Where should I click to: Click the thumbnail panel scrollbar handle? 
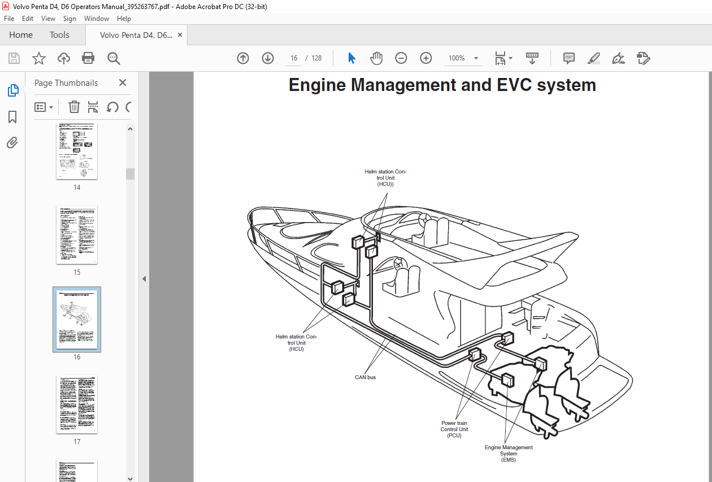pyautogui.click(x=130, y=174)
